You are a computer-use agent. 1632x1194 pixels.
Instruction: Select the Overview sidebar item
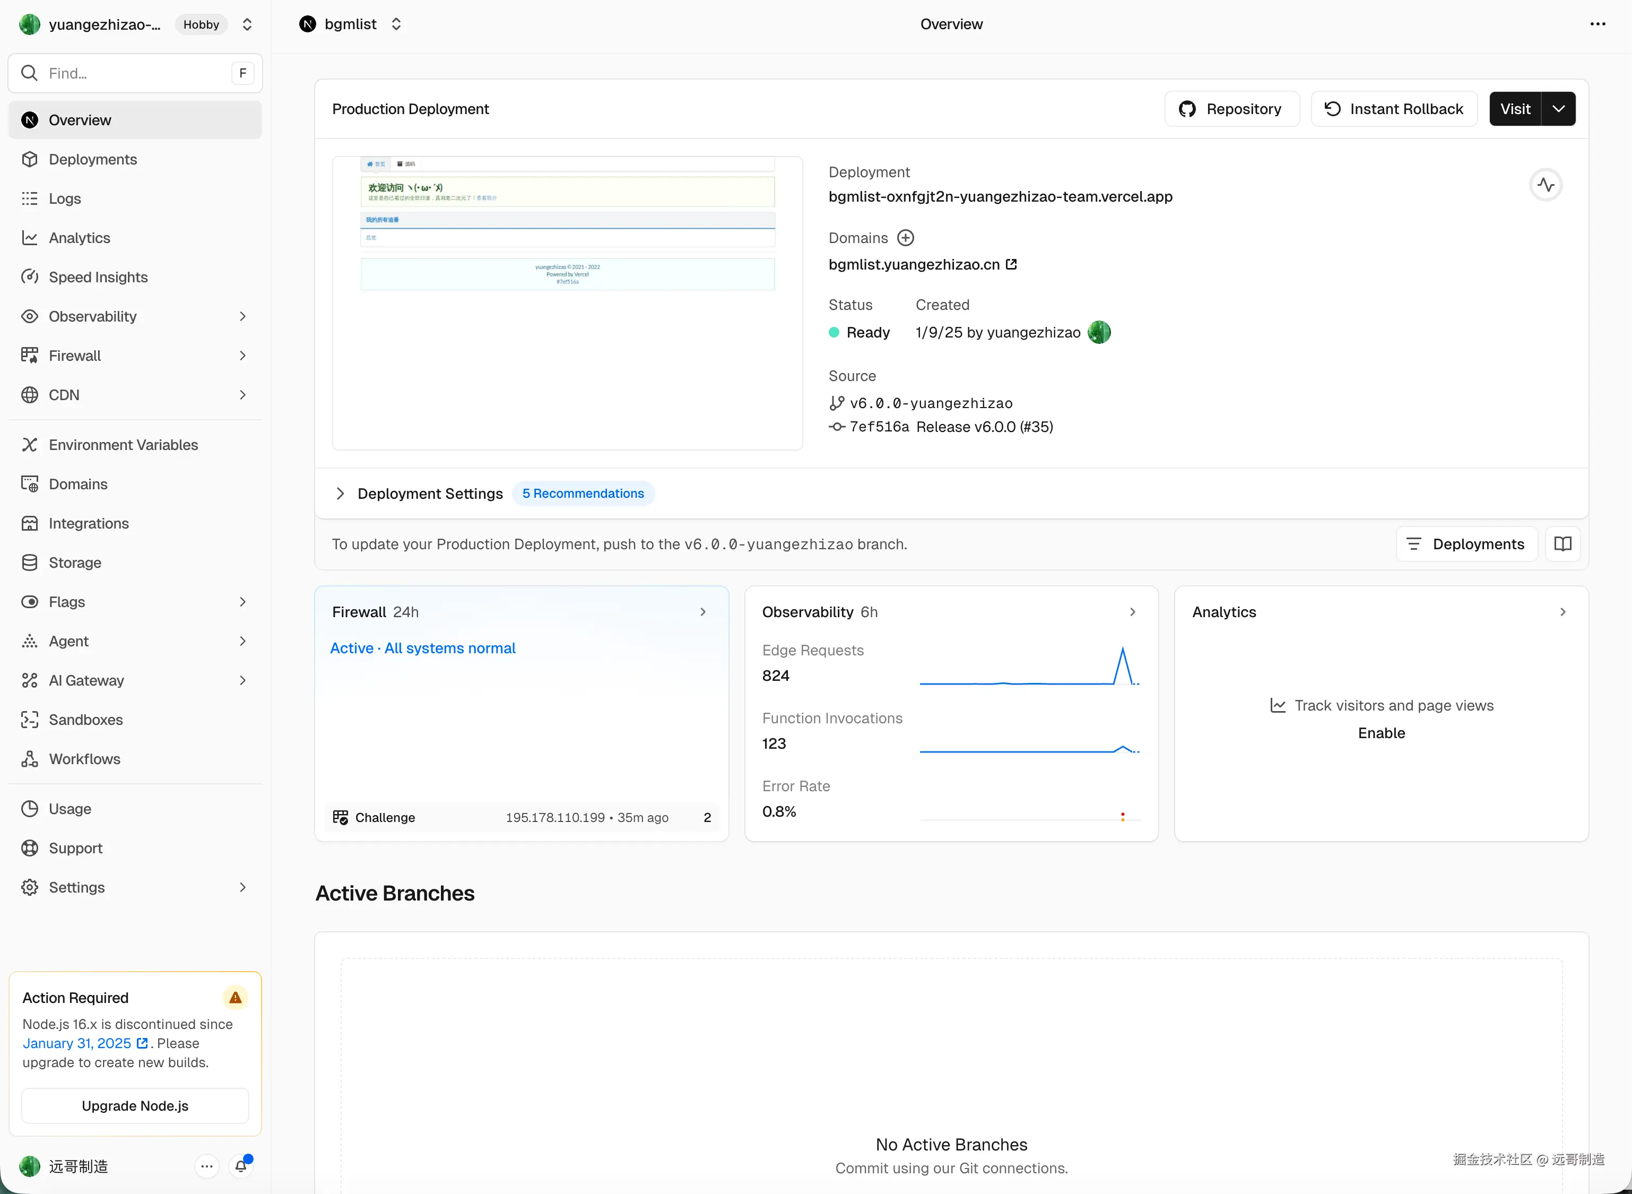point(135,120)
